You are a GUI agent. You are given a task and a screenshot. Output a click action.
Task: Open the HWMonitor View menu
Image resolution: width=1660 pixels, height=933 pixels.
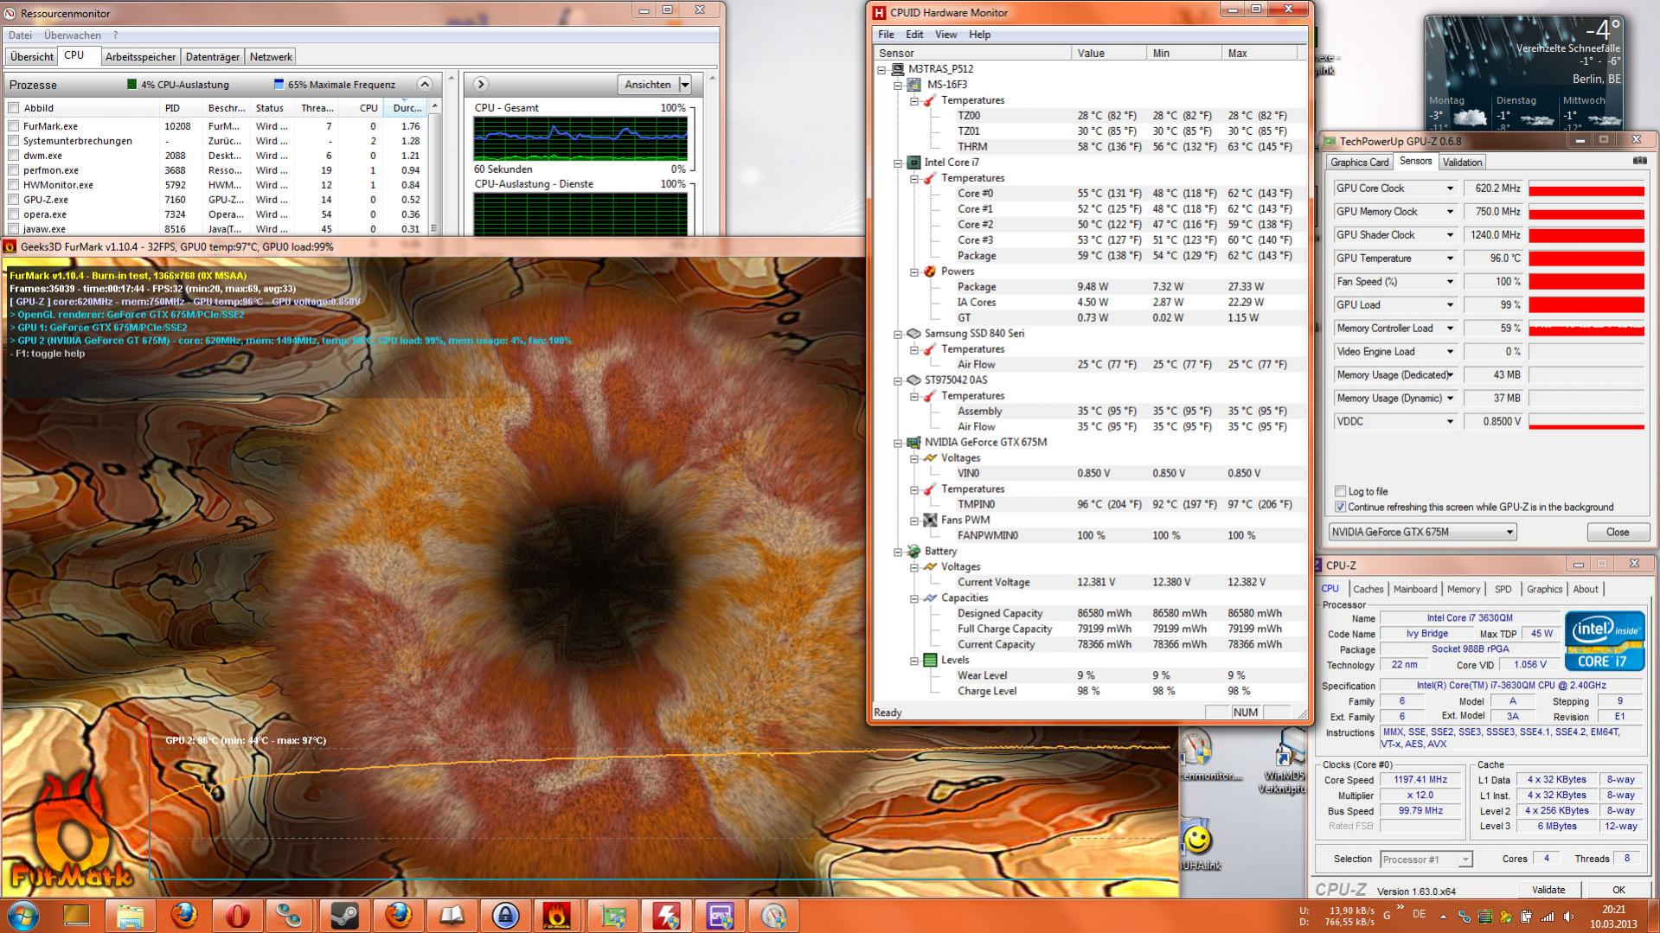[945, 35]
